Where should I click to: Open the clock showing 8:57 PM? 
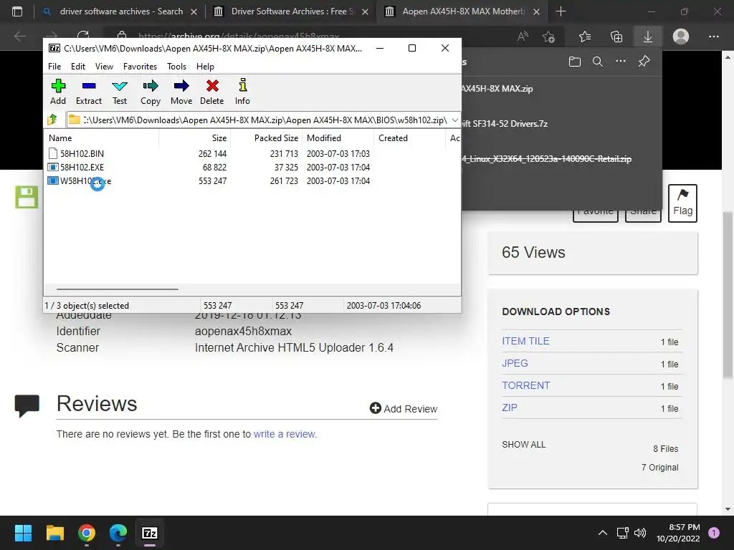pos(678,533)
